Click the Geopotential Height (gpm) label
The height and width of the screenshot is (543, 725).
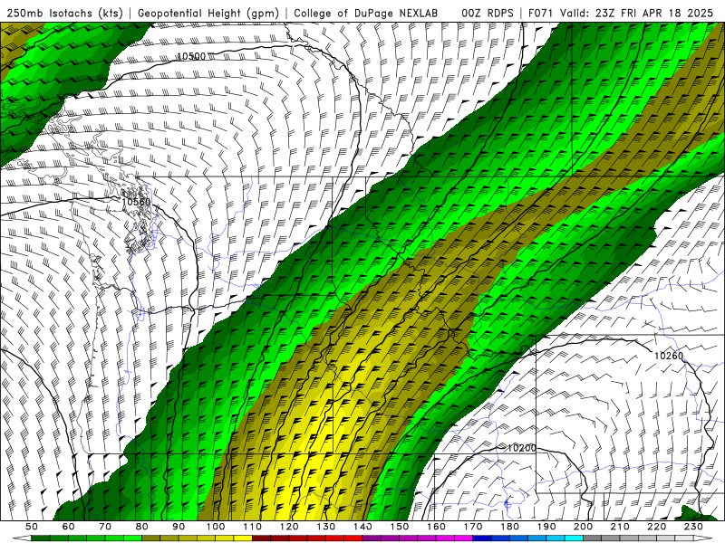208,13
